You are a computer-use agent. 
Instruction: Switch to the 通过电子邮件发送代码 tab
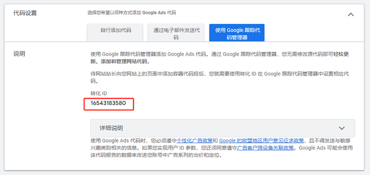176,33
